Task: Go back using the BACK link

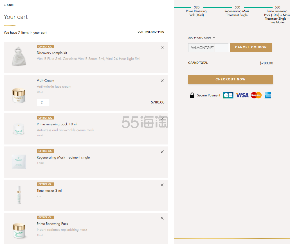Action: [x=8, y=5]
